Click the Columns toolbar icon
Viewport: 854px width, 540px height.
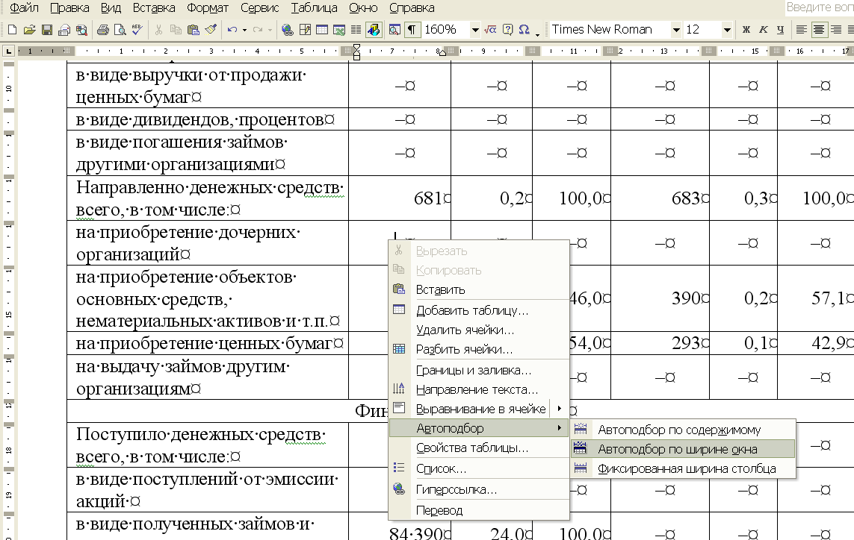(356, 30)
